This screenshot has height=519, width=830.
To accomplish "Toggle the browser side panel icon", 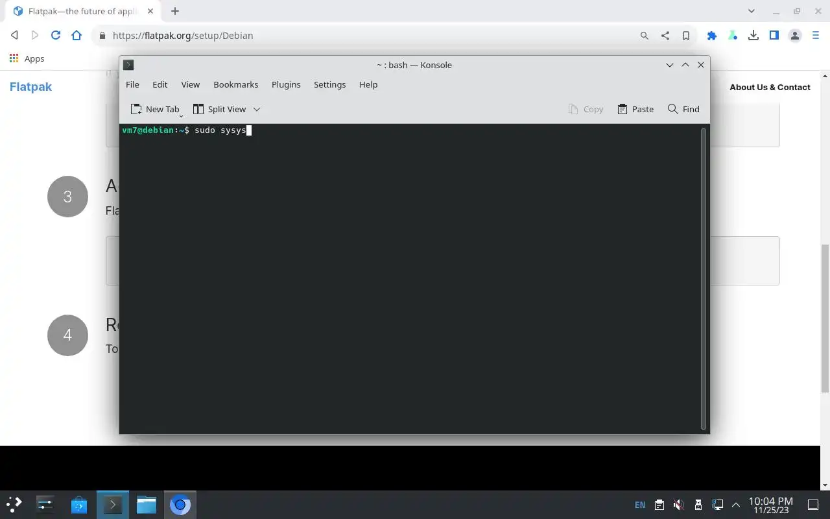I will point(774,36).
